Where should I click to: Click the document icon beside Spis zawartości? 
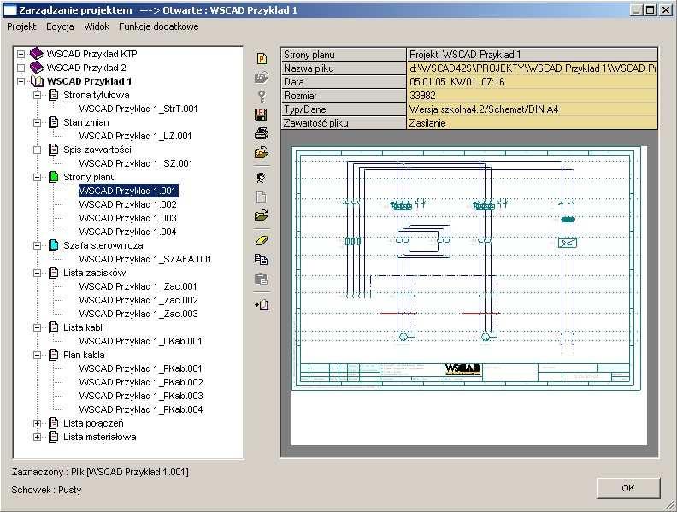coord(53,150)
